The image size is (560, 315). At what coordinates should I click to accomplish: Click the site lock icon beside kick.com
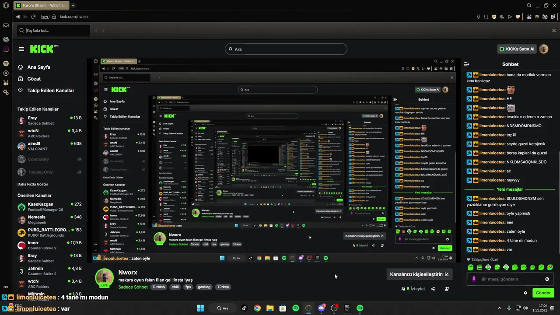tap(54, 17)
